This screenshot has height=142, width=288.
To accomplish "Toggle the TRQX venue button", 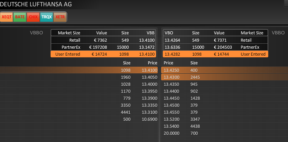I will pos(47,17).
